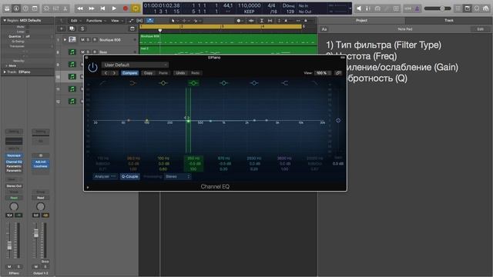Open the Media Browser button
The width and height of the screenshot is (493, 277).
click(x=486, y=8)
